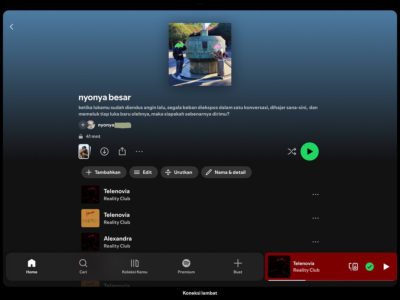Open now playing album art in mini player

279,267
